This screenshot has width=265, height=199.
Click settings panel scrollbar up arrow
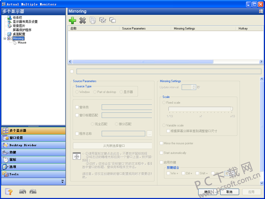[262, 79]
